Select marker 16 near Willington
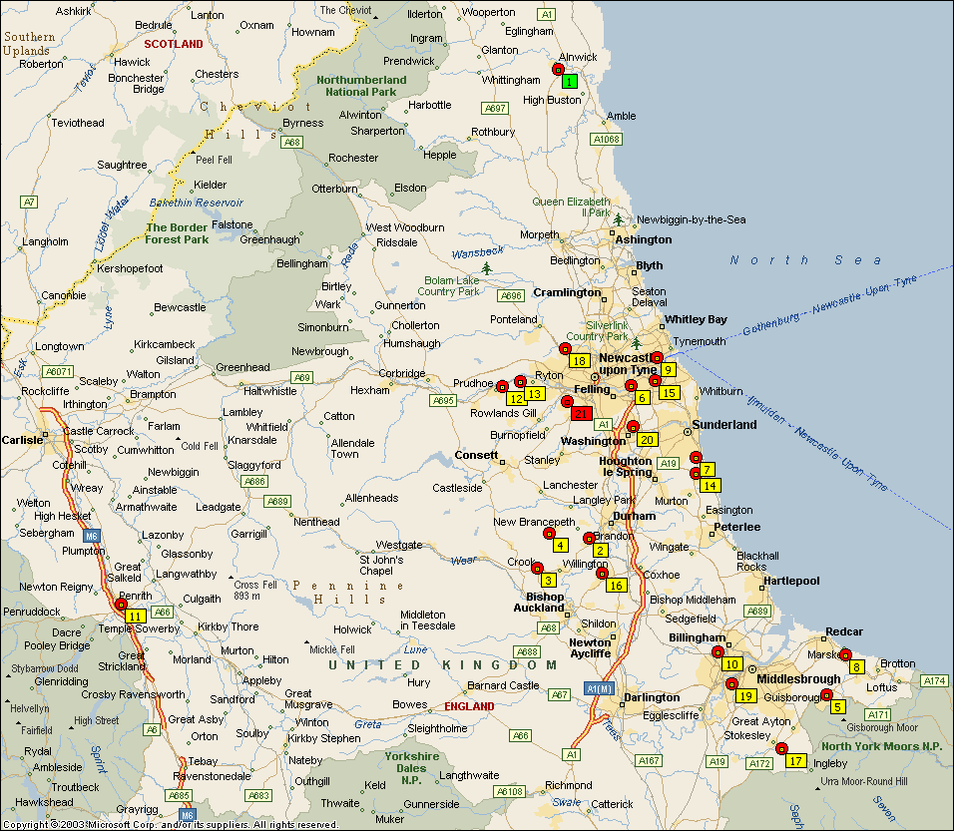The height and width of the screenshot is (831, 954). 616,586
